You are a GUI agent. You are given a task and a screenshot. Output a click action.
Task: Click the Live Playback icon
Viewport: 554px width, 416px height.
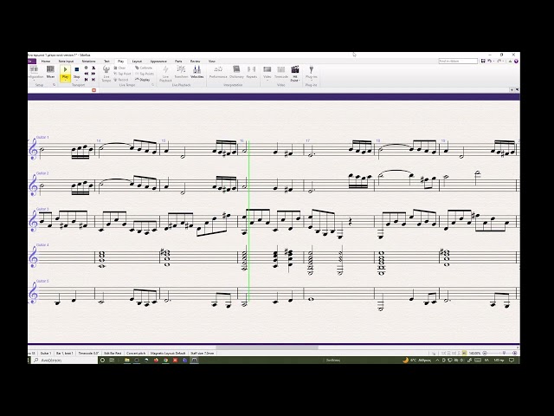(x=165, y=73)
